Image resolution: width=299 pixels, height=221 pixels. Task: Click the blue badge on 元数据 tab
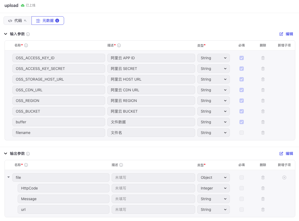tap(57, 21)
